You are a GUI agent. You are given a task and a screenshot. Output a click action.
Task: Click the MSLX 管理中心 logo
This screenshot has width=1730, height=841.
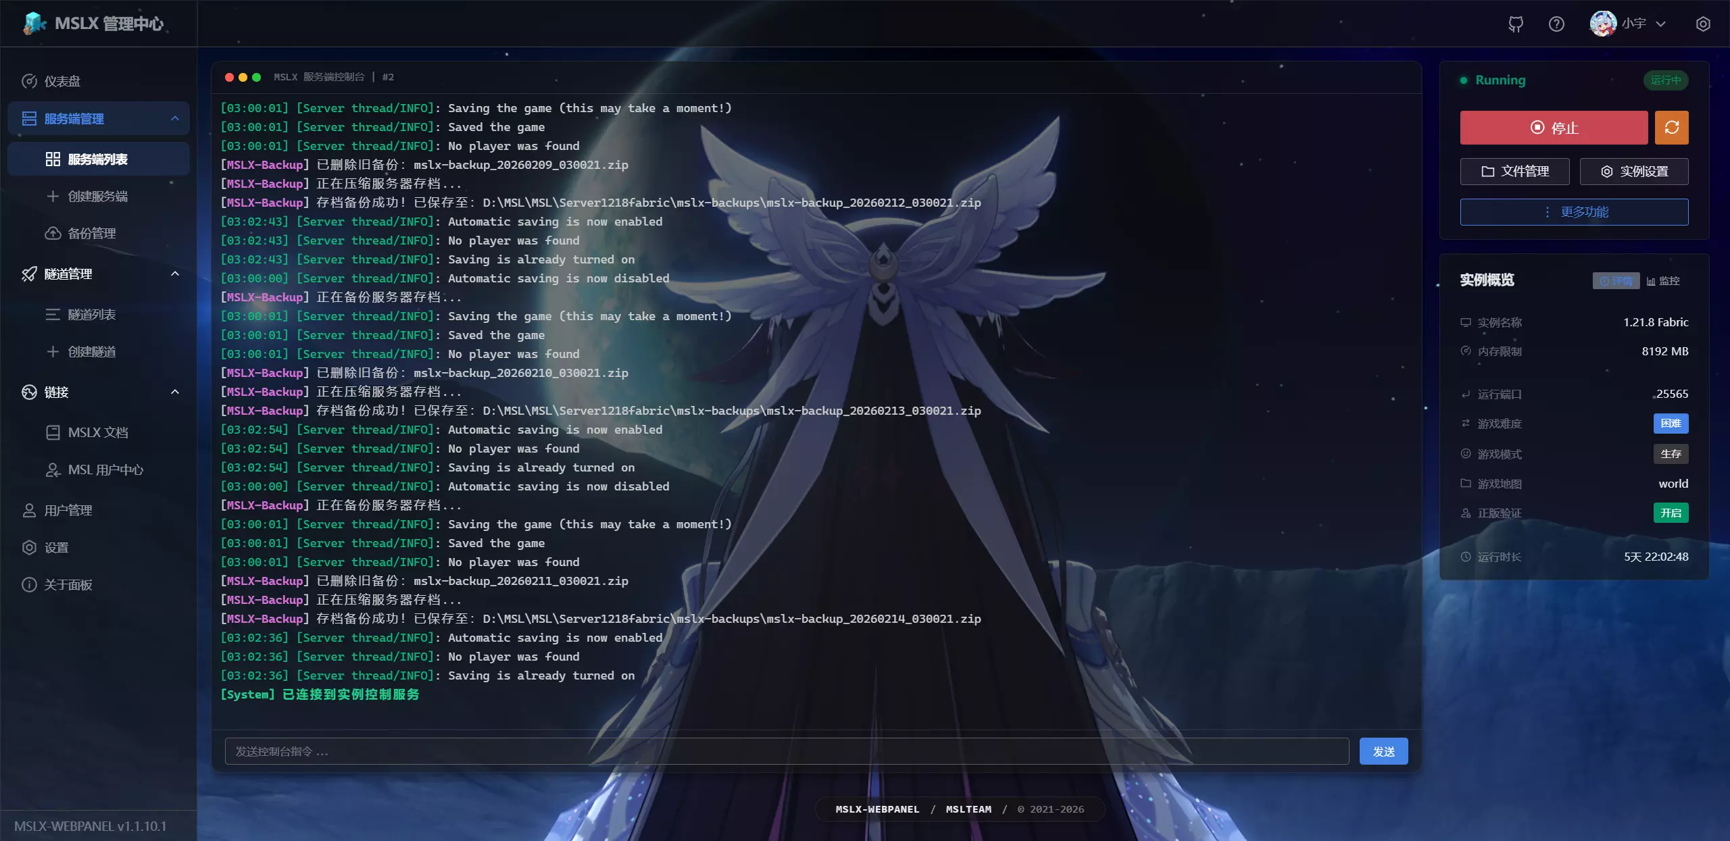point(93,24)
